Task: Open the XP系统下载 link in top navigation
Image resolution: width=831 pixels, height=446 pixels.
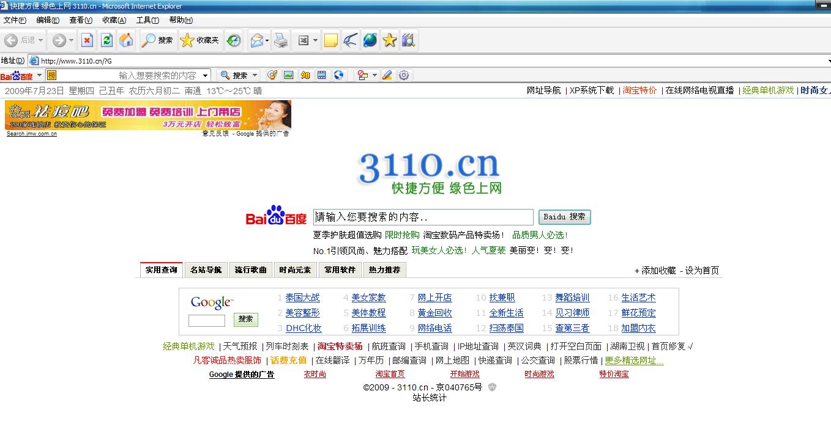Action: (x=591, y=90)
